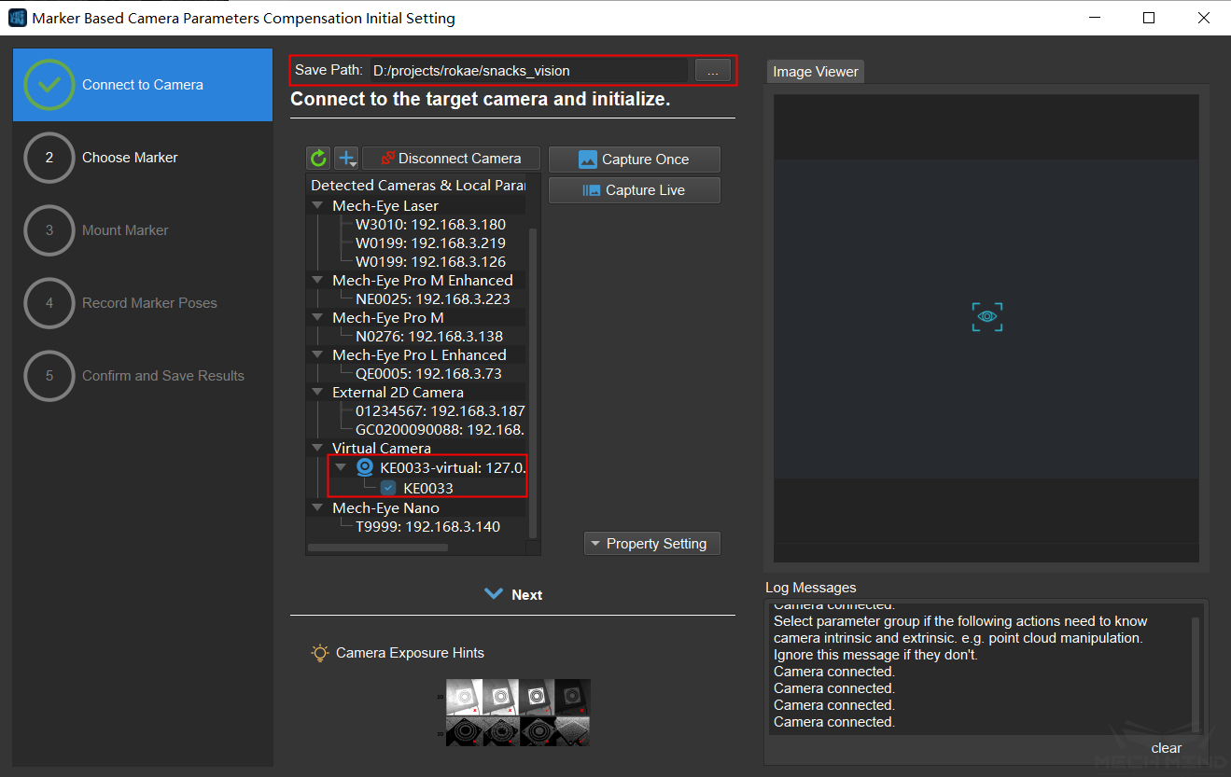Click the lightbulb Camera Exposure Hints icon
This screenshot has height=777, width=1231.
[320, 653]
